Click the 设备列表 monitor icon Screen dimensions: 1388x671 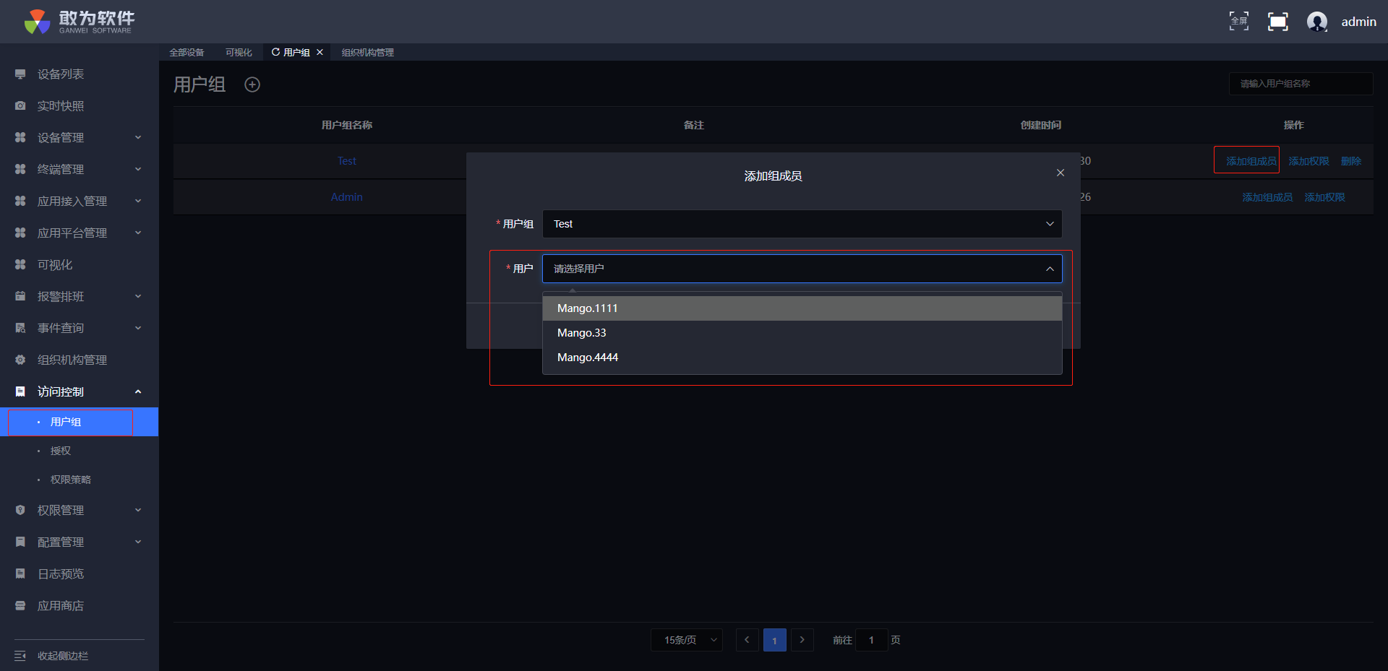(x=20, y=74)
